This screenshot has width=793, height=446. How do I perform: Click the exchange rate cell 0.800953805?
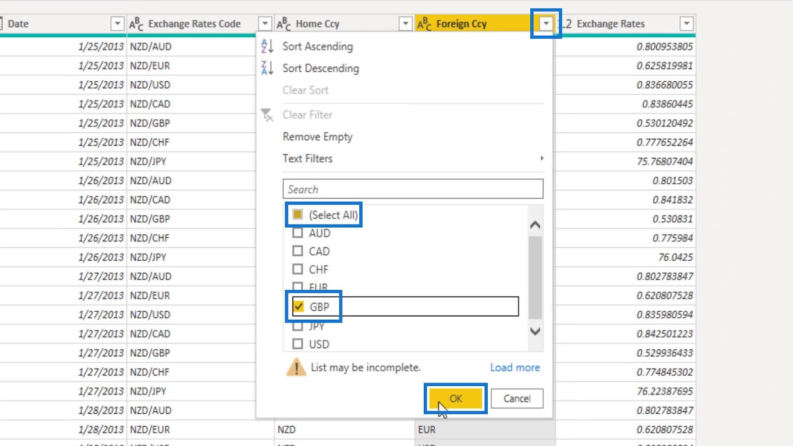point(625,47)
